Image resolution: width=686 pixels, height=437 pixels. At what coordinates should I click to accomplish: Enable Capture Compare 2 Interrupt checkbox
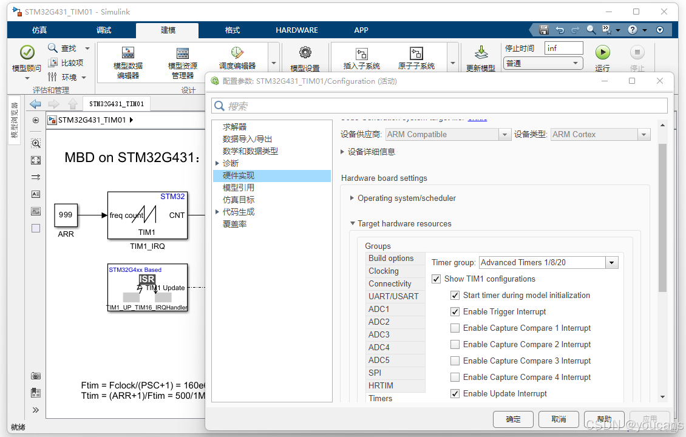point(455,344)
